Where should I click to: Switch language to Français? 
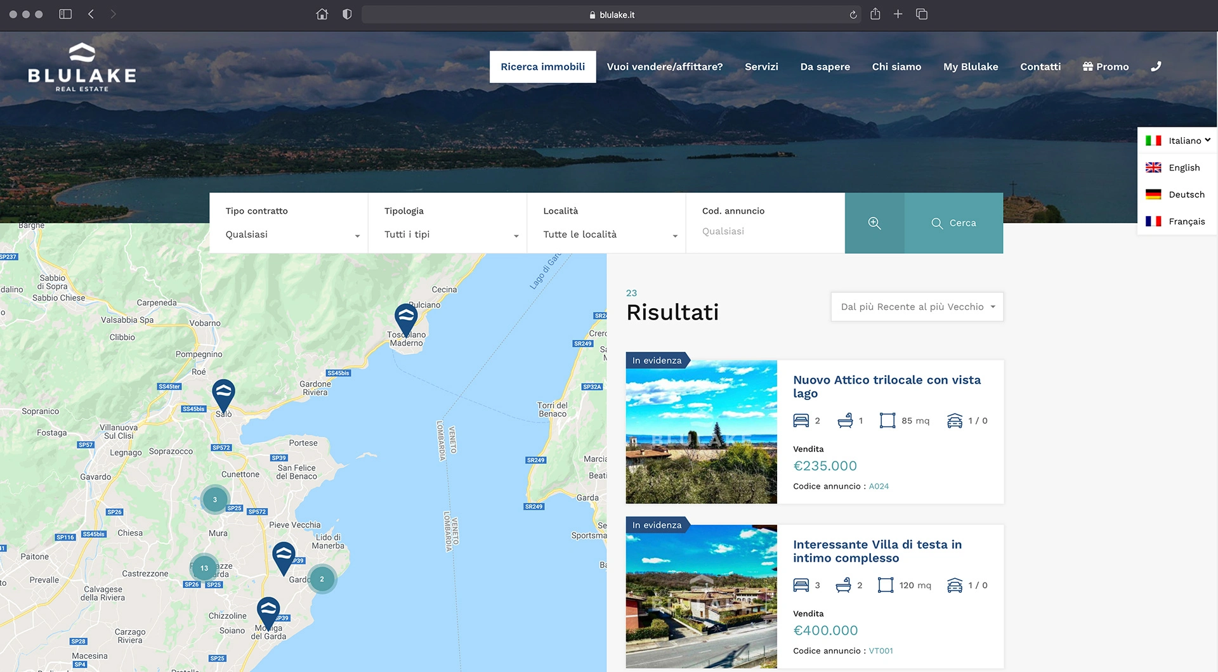tap(1178, 221)
